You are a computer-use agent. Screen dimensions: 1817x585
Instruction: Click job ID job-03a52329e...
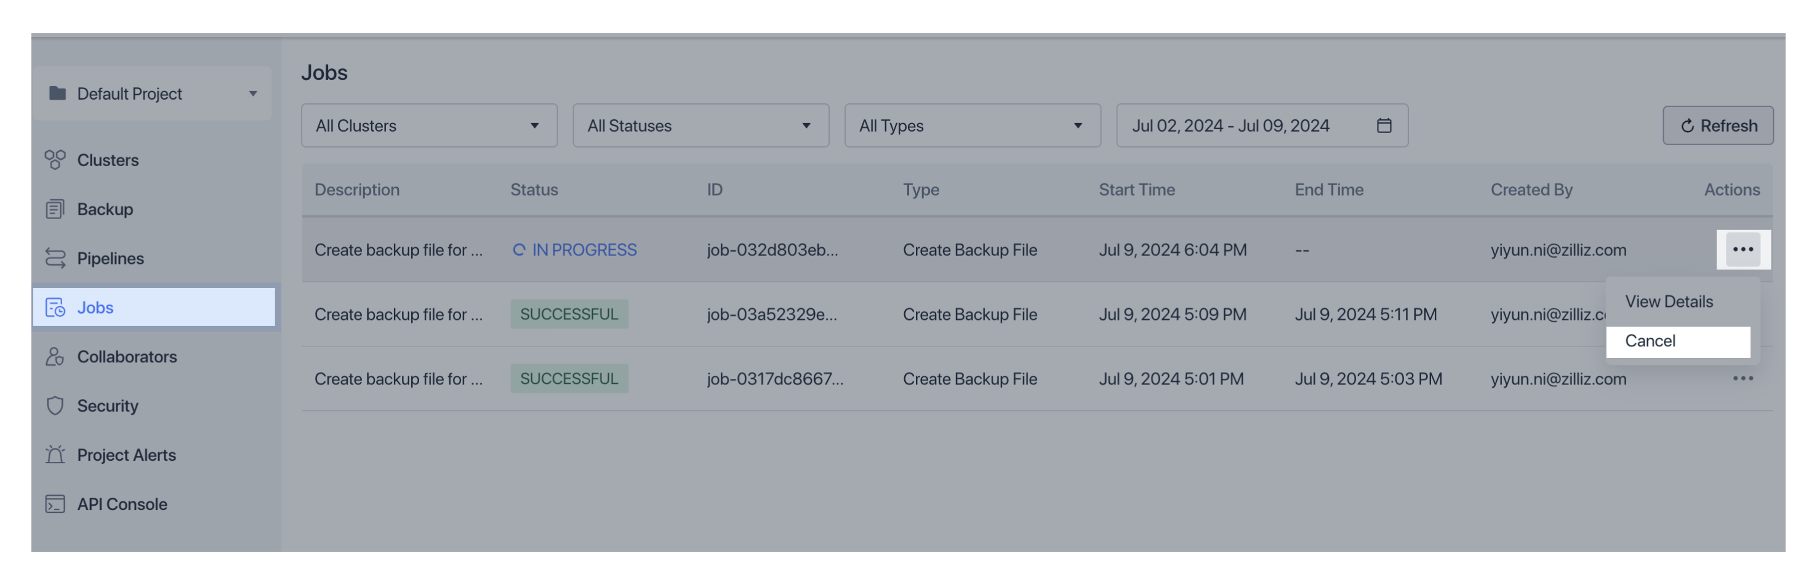click(x=772, y=314)
